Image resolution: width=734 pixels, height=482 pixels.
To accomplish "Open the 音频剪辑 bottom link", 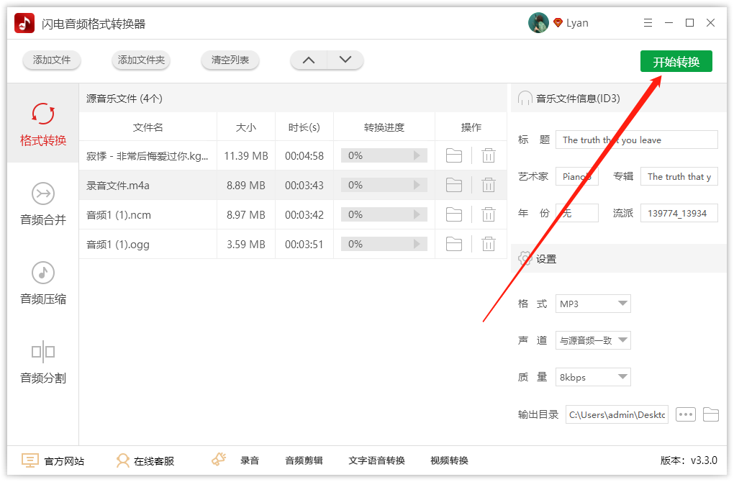I will (304, 461).
